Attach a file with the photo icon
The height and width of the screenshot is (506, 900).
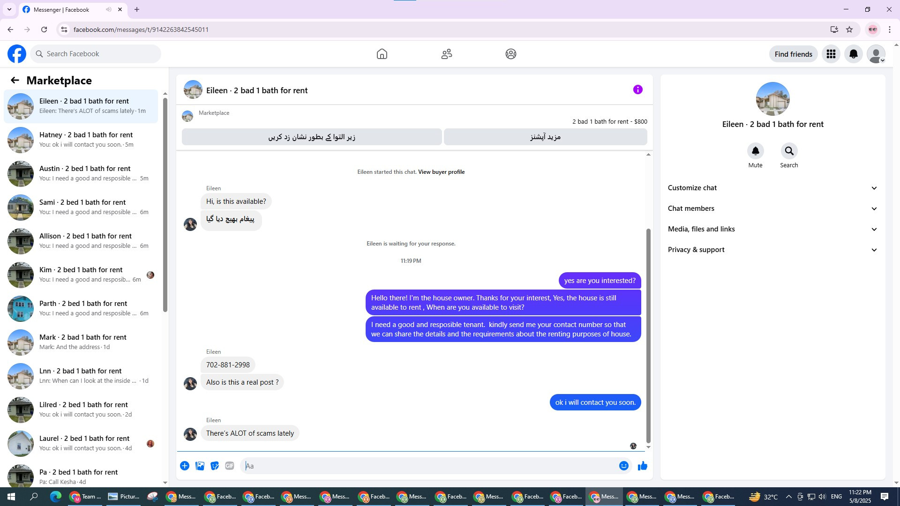click(200, 466)
